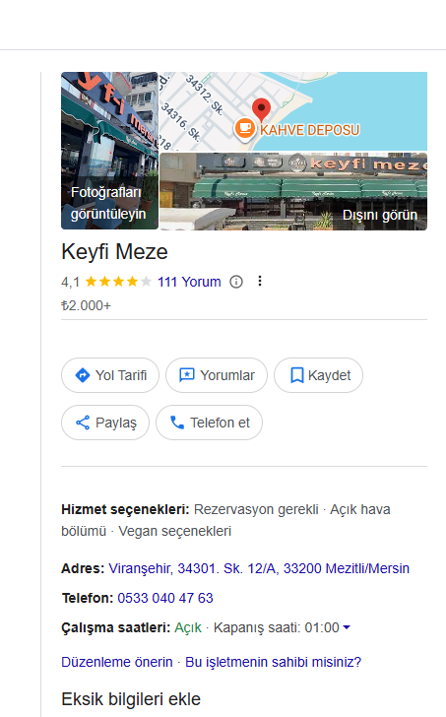The width and height of the screenshot is (446, 717).
Task: Click the Yorumlar button
Action: pos(217,375)
